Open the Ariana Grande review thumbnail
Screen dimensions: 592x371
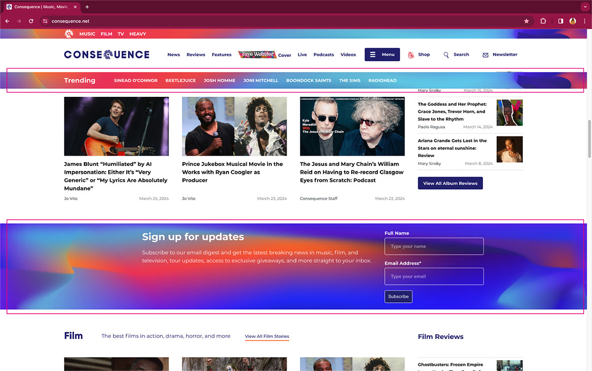510,149
